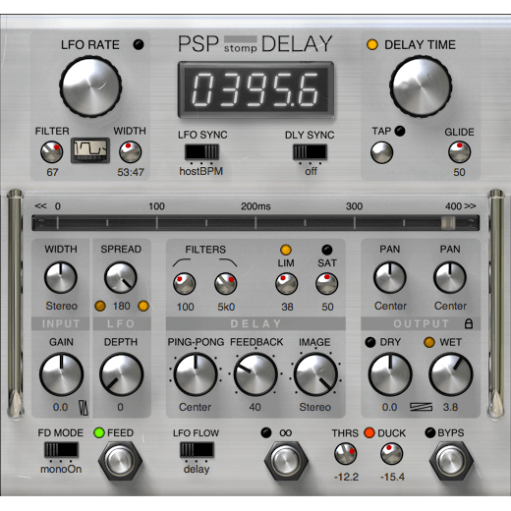Click the THRS threshold small knob
Screen dimensions: 511x511
345,454
